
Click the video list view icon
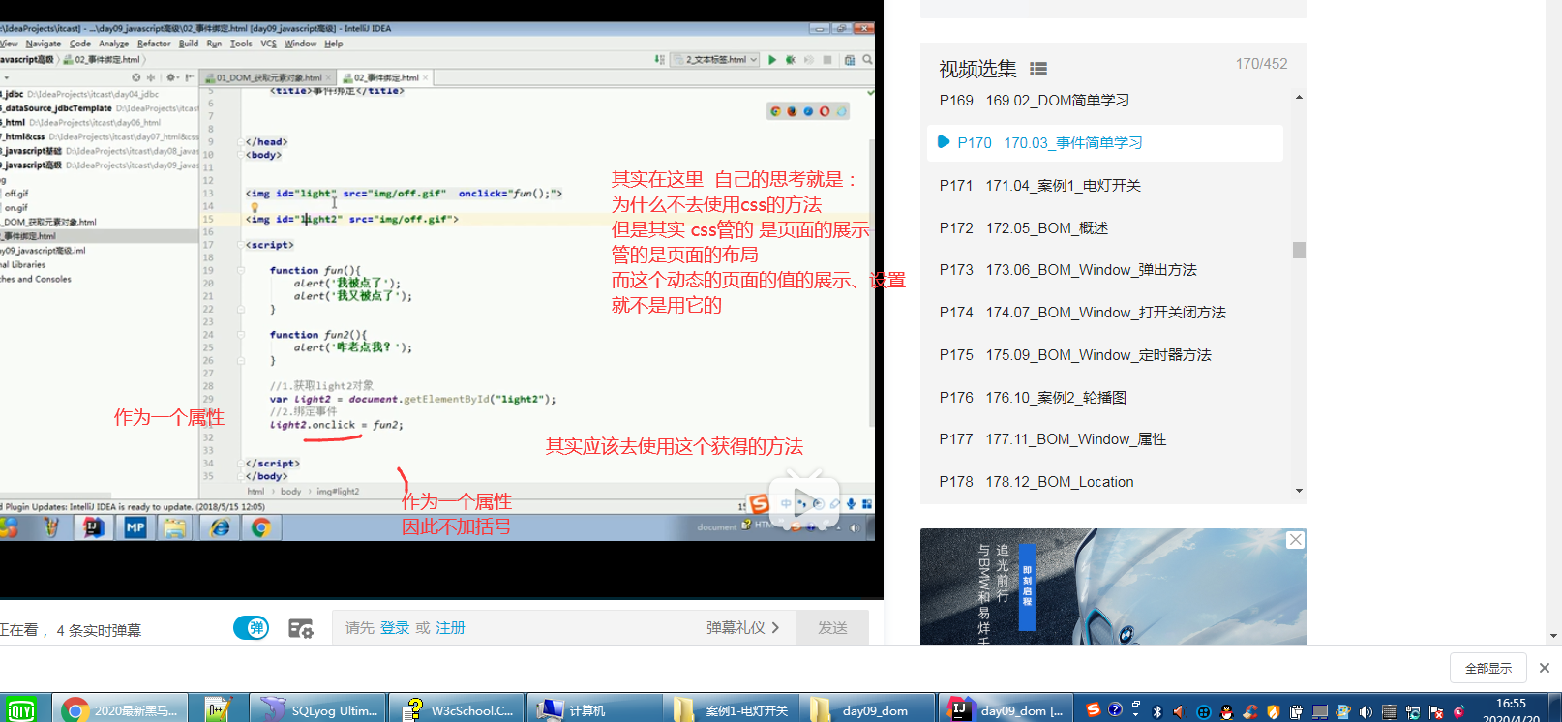(1038, 69)
